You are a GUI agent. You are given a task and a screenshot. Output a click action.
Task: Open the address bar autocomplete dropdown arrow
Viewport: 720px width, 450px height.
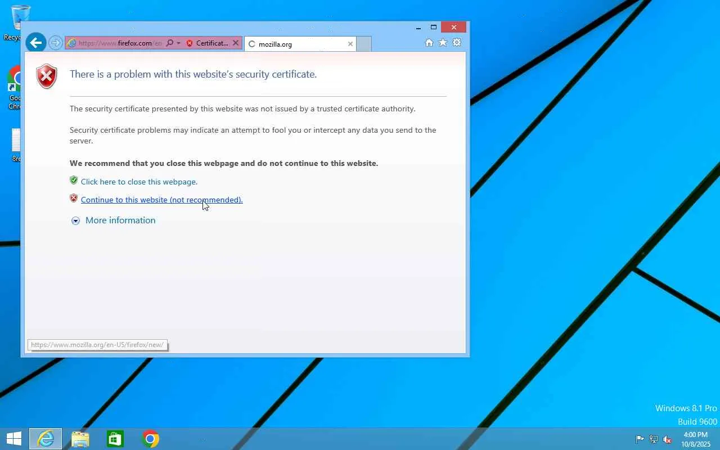pos(178,43)
